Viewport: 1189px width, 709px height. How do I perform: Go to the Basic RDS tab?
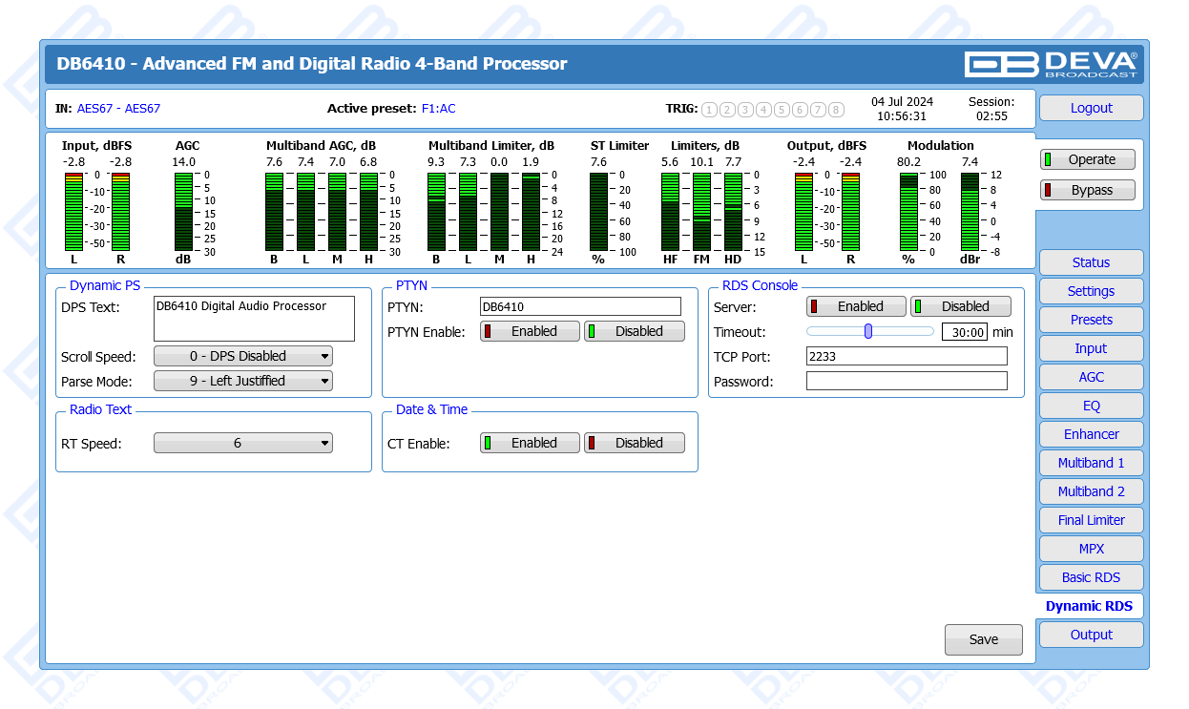(1091, 578)
